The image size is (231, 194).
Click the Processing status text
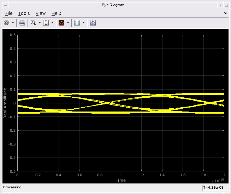click(x=12, y=187)
